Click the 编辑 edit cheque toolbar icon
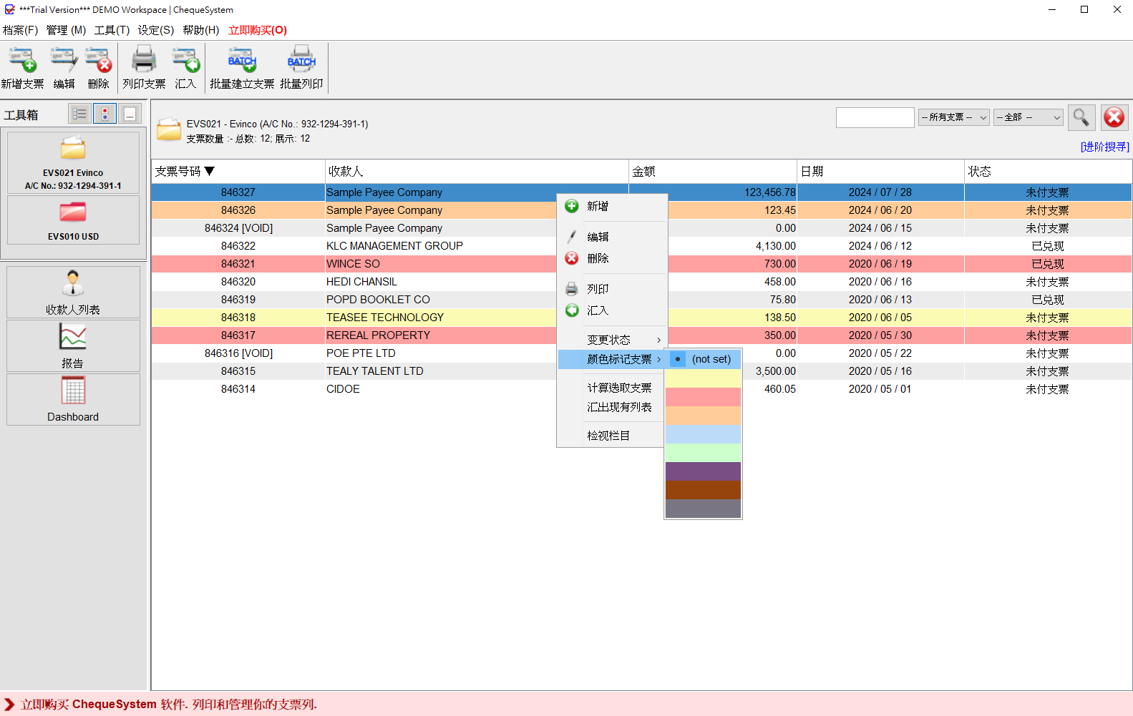The width and height of the screenshot is (1133, 716). point(64,68)
